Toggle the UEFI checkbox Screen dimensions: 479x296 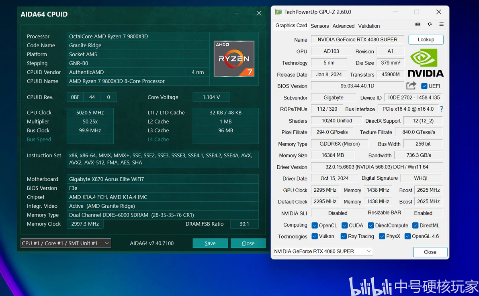point(424,86)
